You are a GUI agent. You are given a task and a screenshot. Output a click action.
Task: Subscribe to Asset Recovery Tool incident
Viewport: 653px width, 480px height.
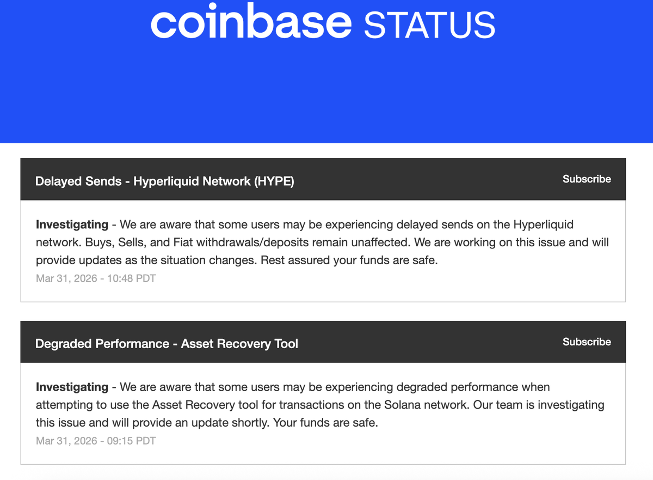point(587,342)
